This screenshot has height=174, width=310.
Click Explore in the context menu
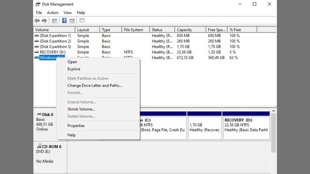click(x=74, y=69)
